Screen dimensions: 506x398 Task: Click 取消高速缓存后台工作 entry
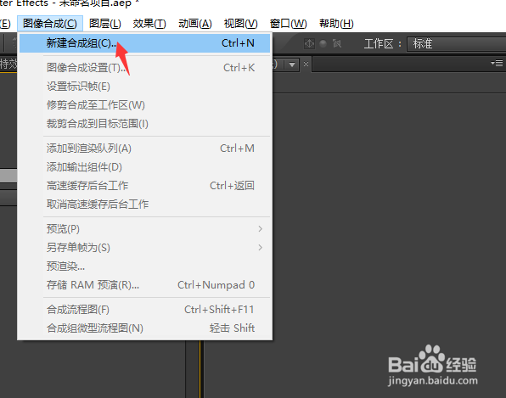[144, 205]
